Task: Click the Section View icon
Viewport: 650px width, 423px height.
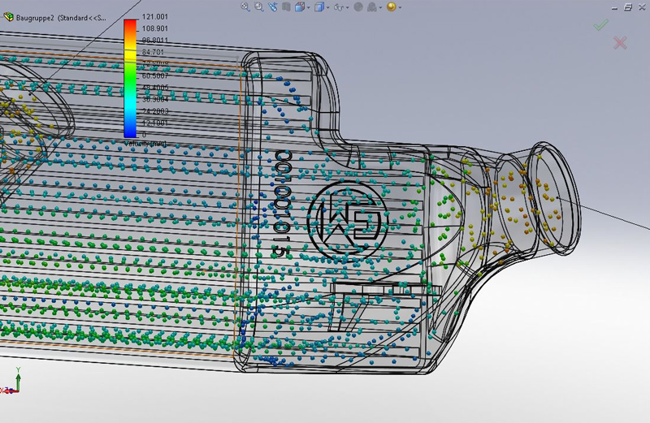Action: point(285,6)
